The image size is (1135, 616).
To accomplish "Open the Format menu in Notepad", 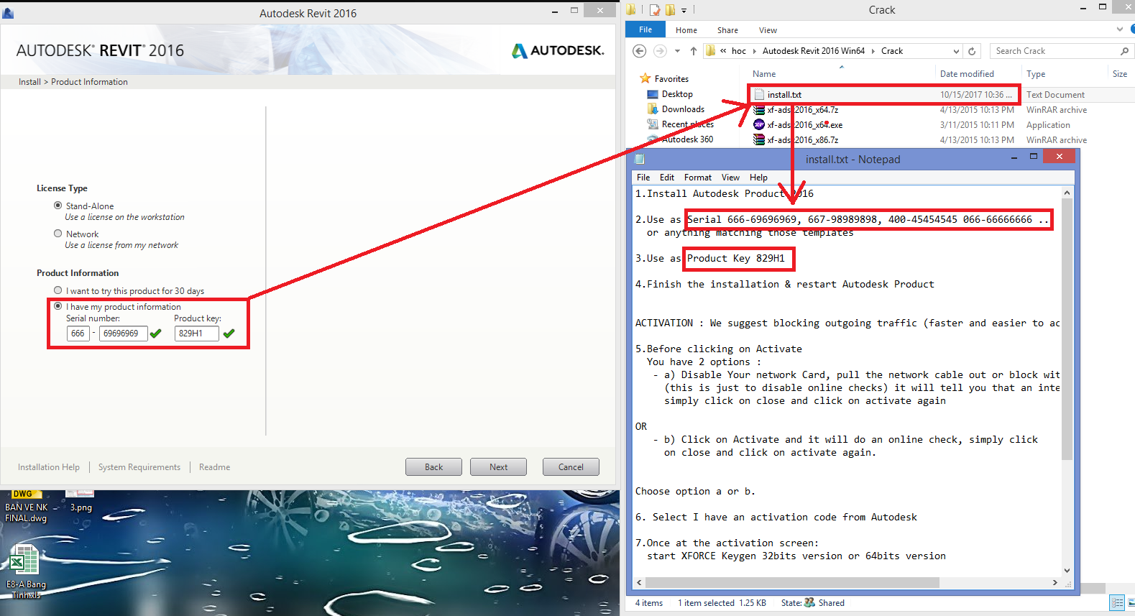I will pyautogui.click(x=698, y=178).
